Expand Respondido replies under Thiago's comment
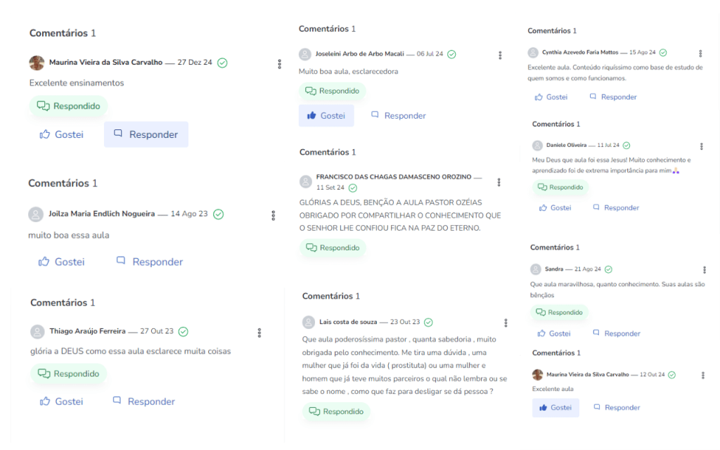720x450 pixels. (68, 373)
